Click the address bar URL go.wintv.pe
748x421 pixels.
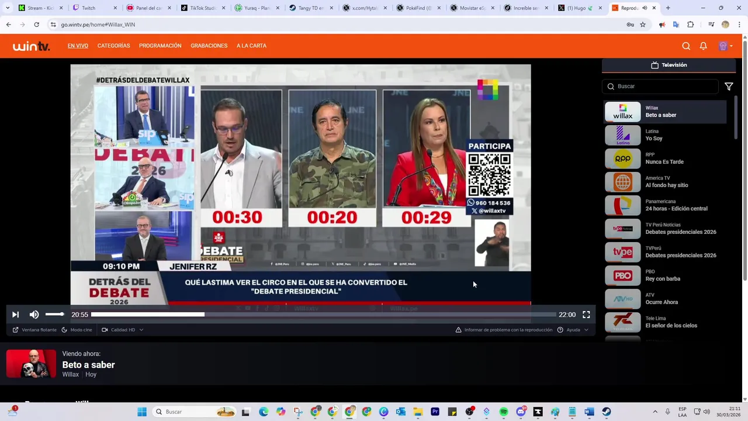(x=98, y=25)
